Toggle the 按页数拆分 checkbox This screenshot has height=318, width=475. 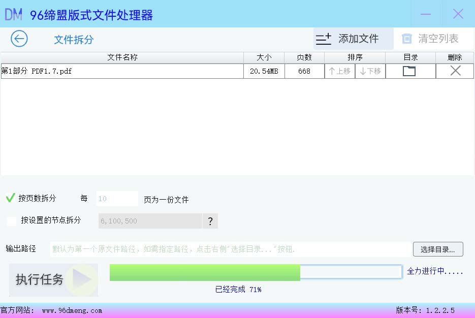point(10,198)
